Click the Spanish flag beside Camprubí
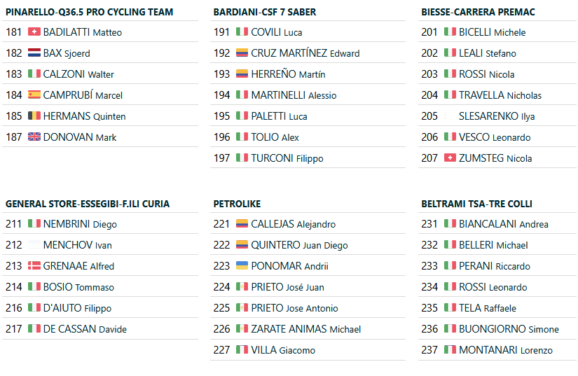The image size is (578, 376). click(34, 95)
